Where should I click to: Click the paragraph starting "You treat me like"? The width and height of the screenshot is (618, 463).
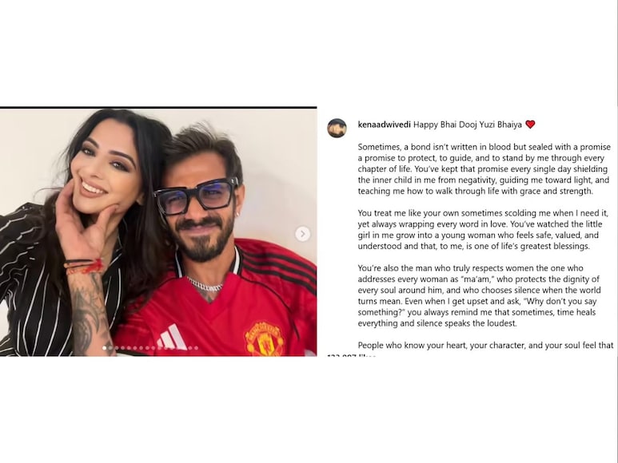coord(483,230)
